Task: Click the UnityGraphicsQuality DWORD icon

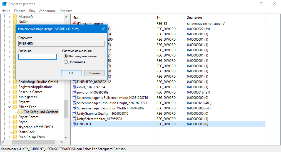Action: 74,113
